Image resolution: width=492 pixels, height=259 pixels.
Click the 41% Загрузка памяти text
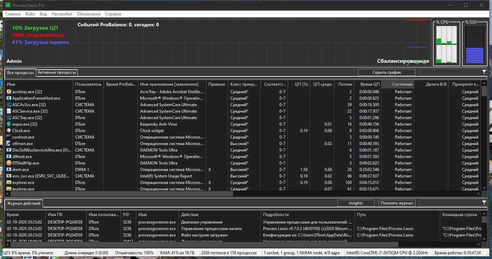(x=40, y=42)
